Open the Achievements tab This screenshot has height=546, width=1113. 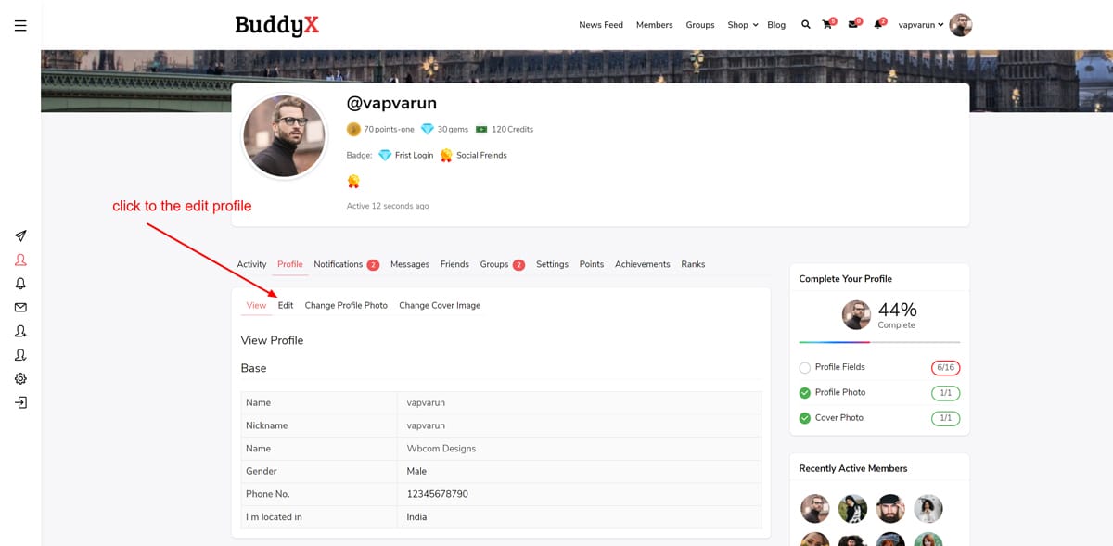point(642,264)
